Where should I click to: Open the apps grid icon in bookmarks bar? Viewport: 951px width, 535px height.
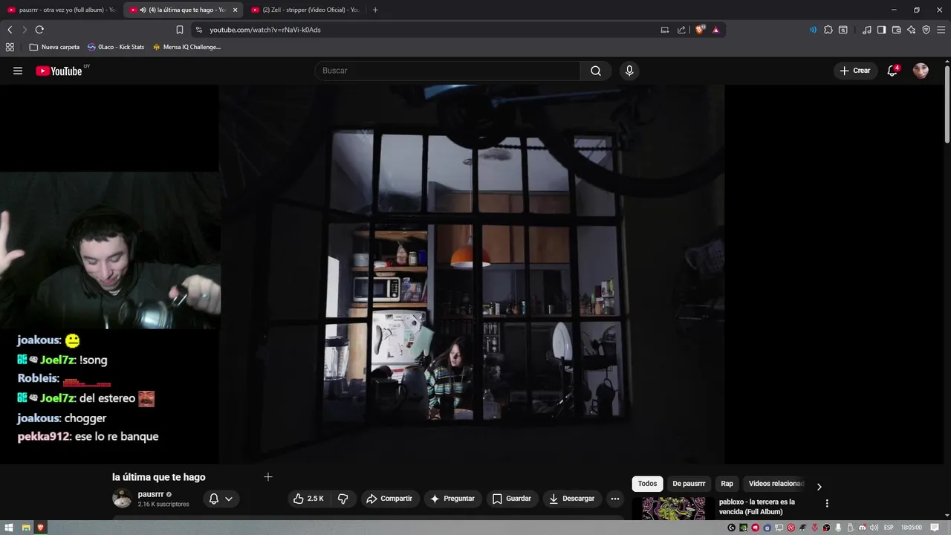(10, 47)
